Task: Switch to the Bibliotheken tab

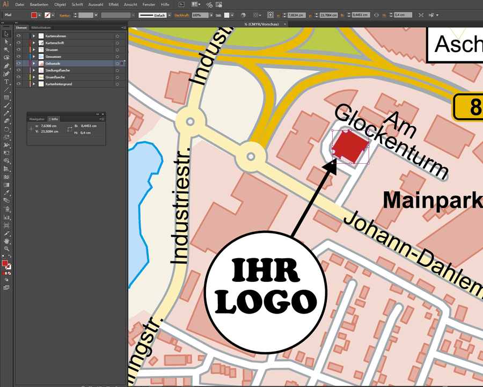Action: 41,27
